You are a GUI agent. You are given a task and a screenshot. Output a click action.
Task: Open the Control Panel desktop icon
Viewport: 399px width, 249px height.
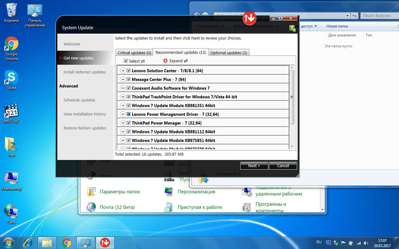(x=35, y=15)
